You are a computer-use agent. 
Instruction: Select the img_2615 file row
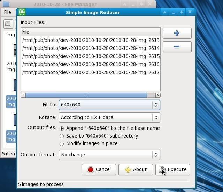[90, 56]
